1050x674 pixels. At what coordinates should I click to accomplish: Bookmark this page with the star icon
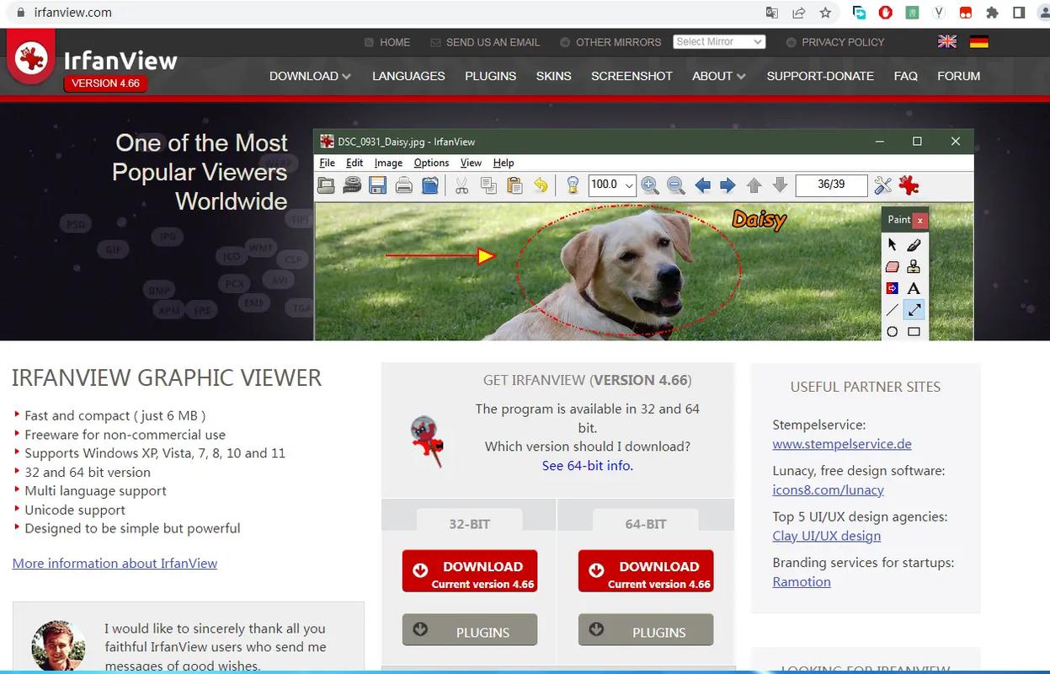coord(825,13)
